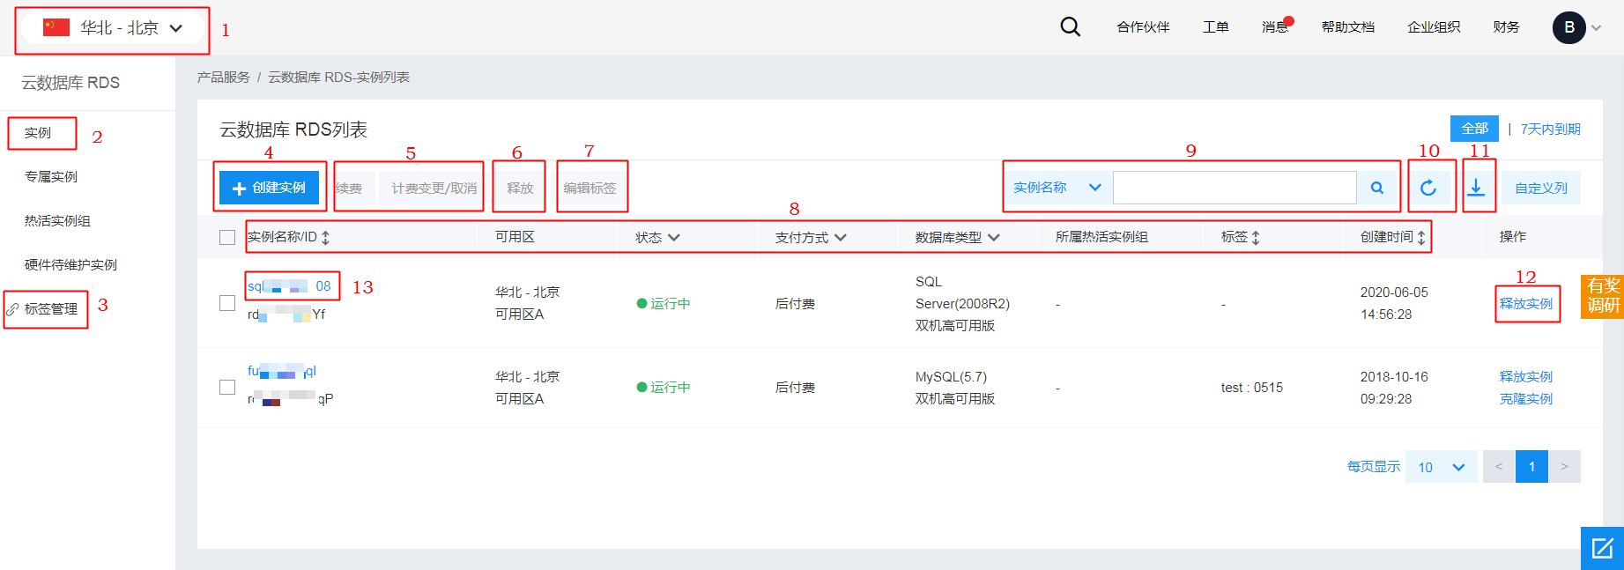The image size is (1624, 570).
Task: Refresh the RDS instance list
Action: pos(1428,188)
